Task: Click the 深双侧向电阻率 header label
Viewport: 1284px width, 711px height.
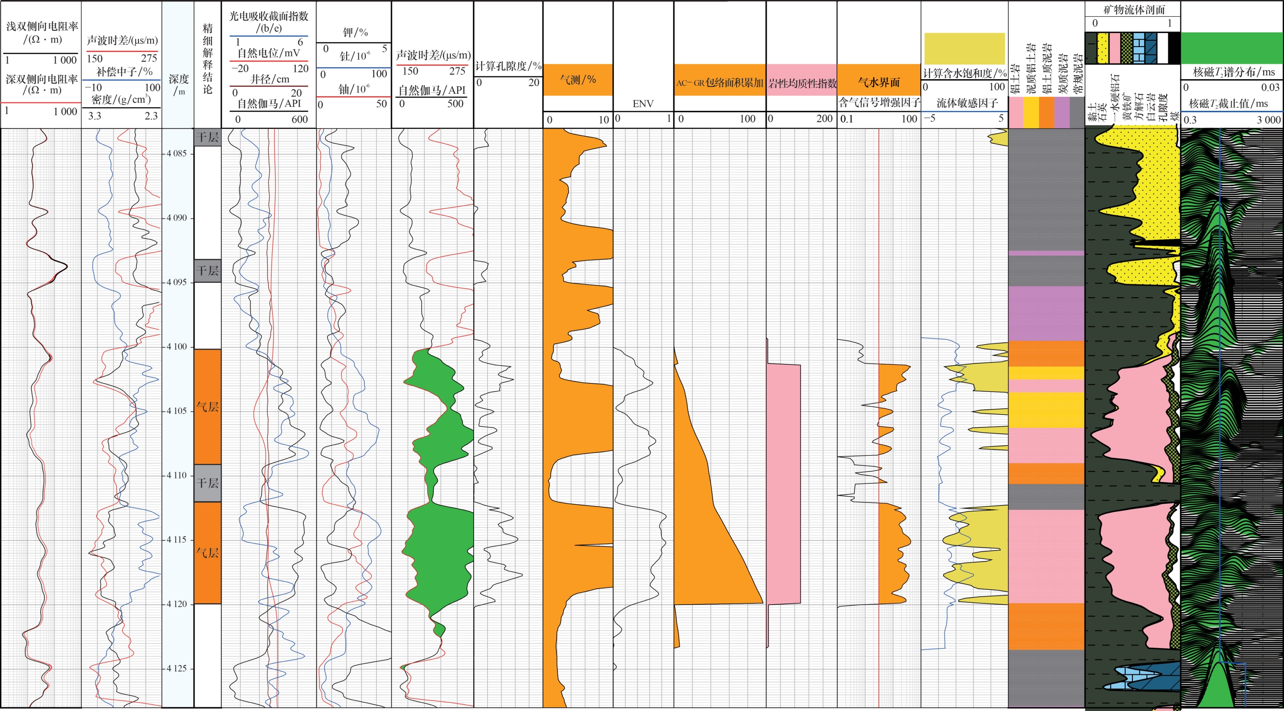Action: click(42, 84)
